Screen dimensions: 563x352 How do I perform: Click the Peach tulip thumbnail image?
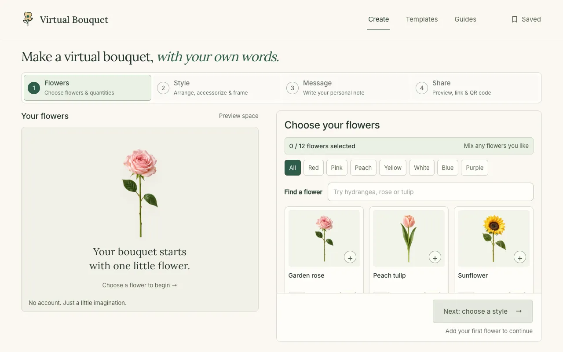(x=409, y=238)
